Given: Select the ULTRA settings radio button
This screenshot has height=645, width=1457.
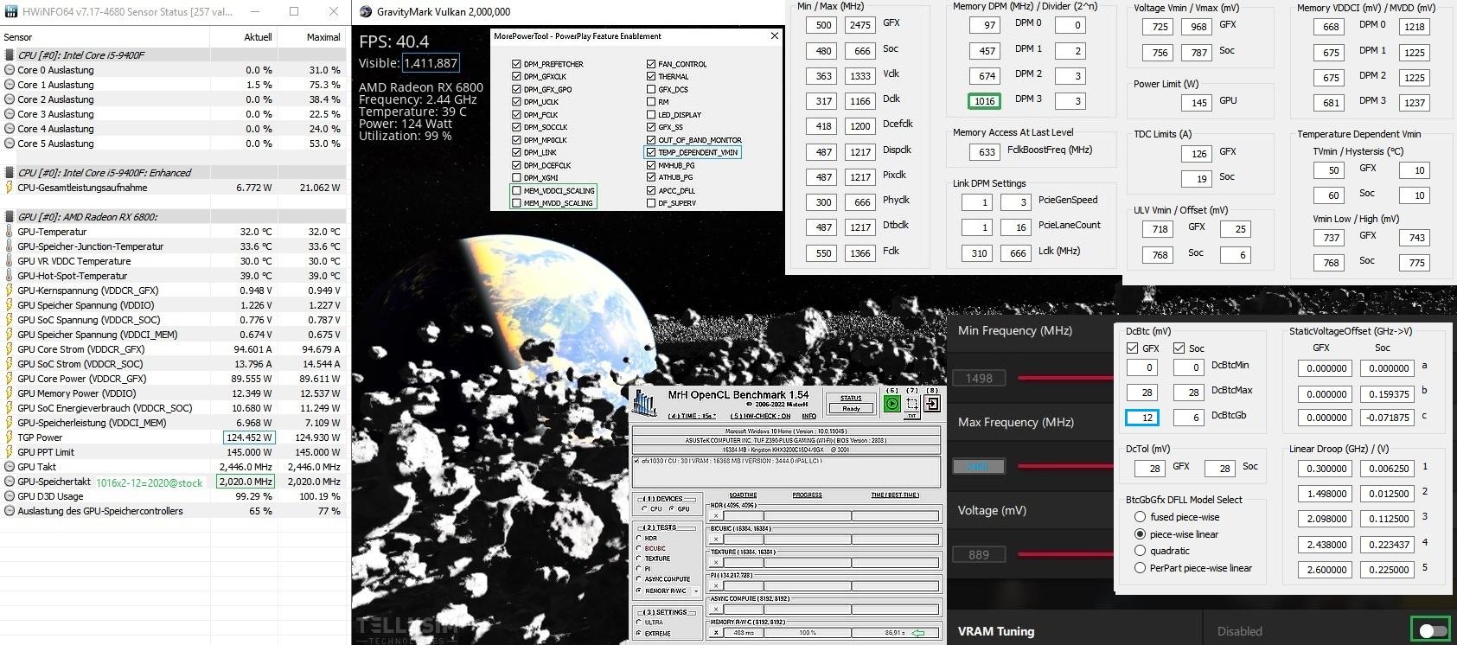Looking at the screenshot, I should pyautogui.click(x=639, y=622).
